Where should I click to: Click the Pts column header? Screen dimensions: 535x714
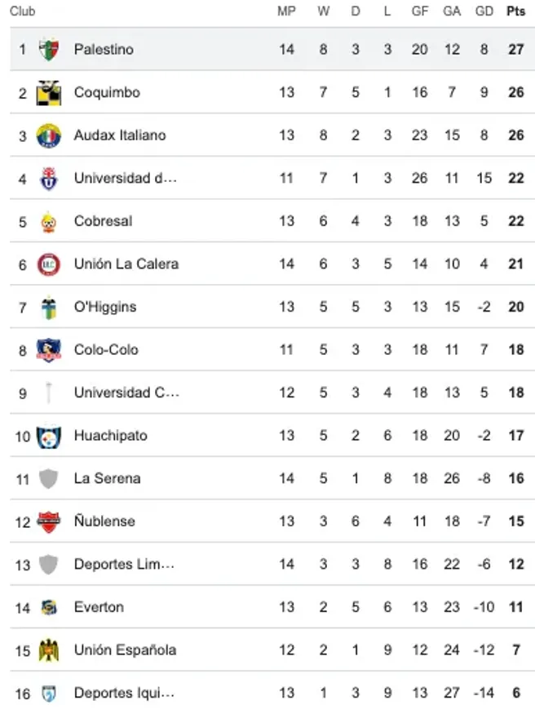(x=515, y=11)
